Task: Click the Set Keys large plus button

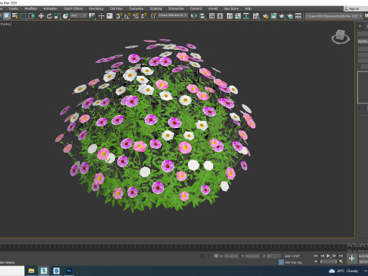Action: coord(352,258)
